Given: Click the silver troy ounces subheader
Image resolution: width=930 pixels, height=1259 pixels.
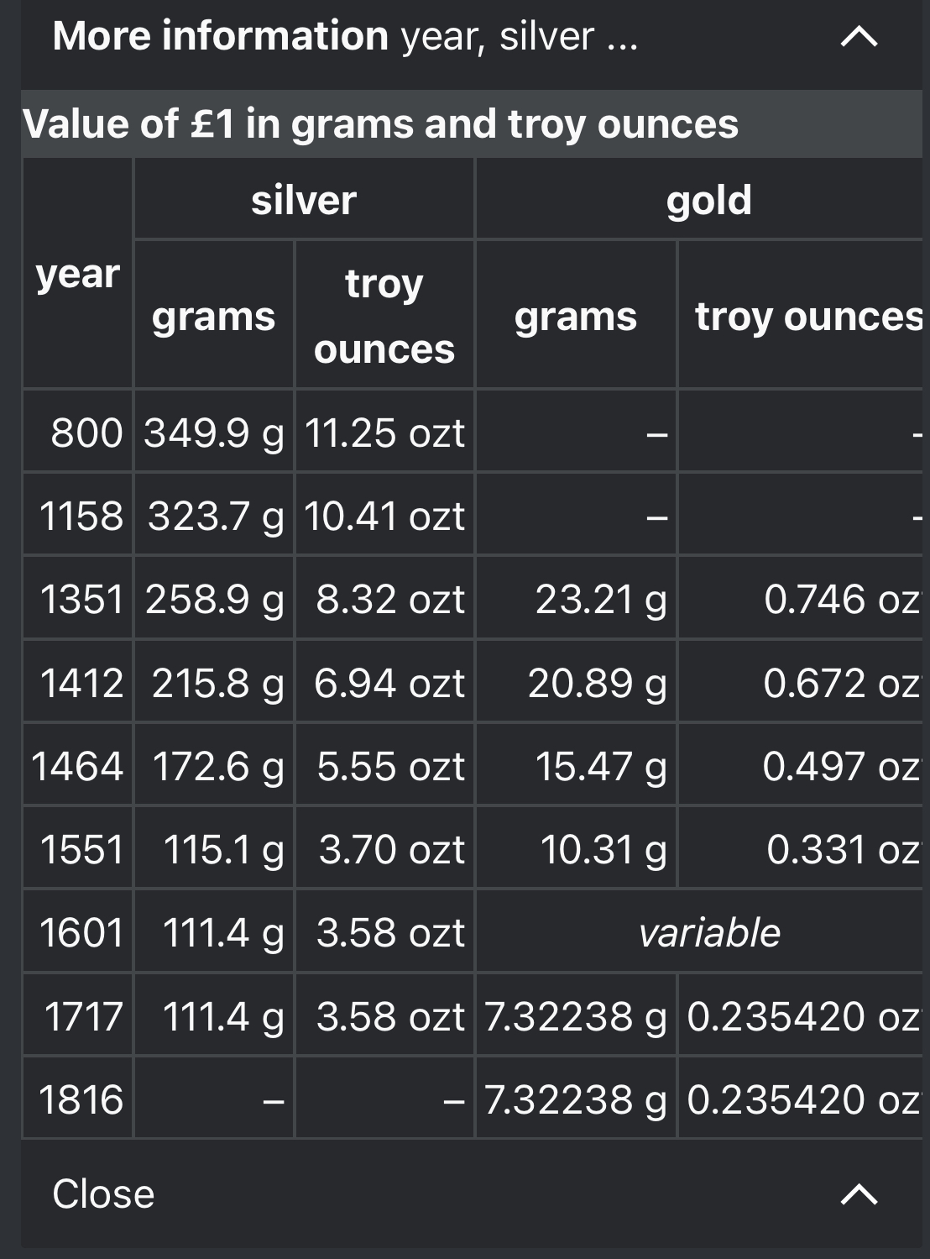Looking at the screenshot, I should 384,316.
